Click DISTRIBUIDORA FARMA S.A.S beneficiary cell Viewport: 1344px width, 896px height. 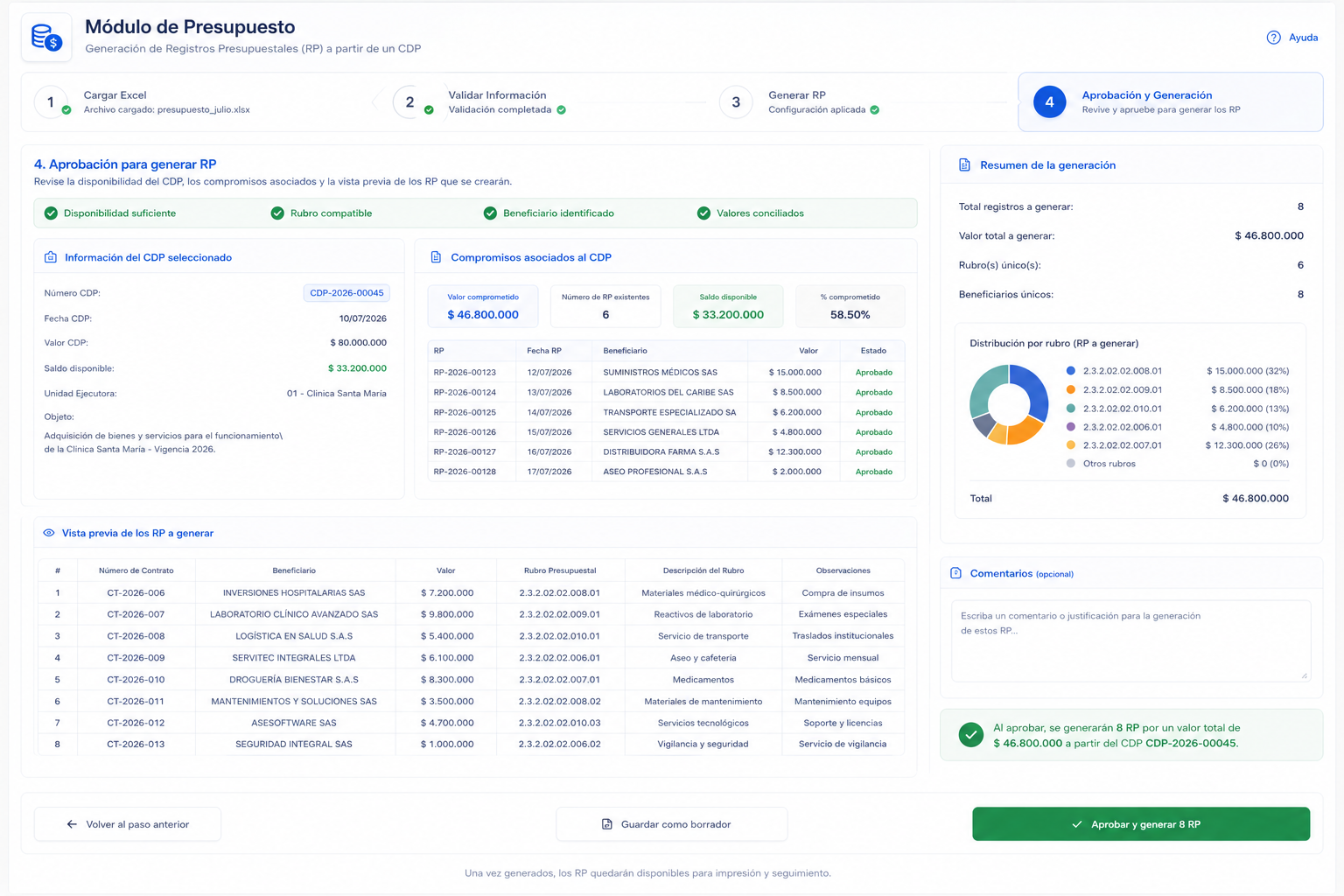[x=669, y=452]
